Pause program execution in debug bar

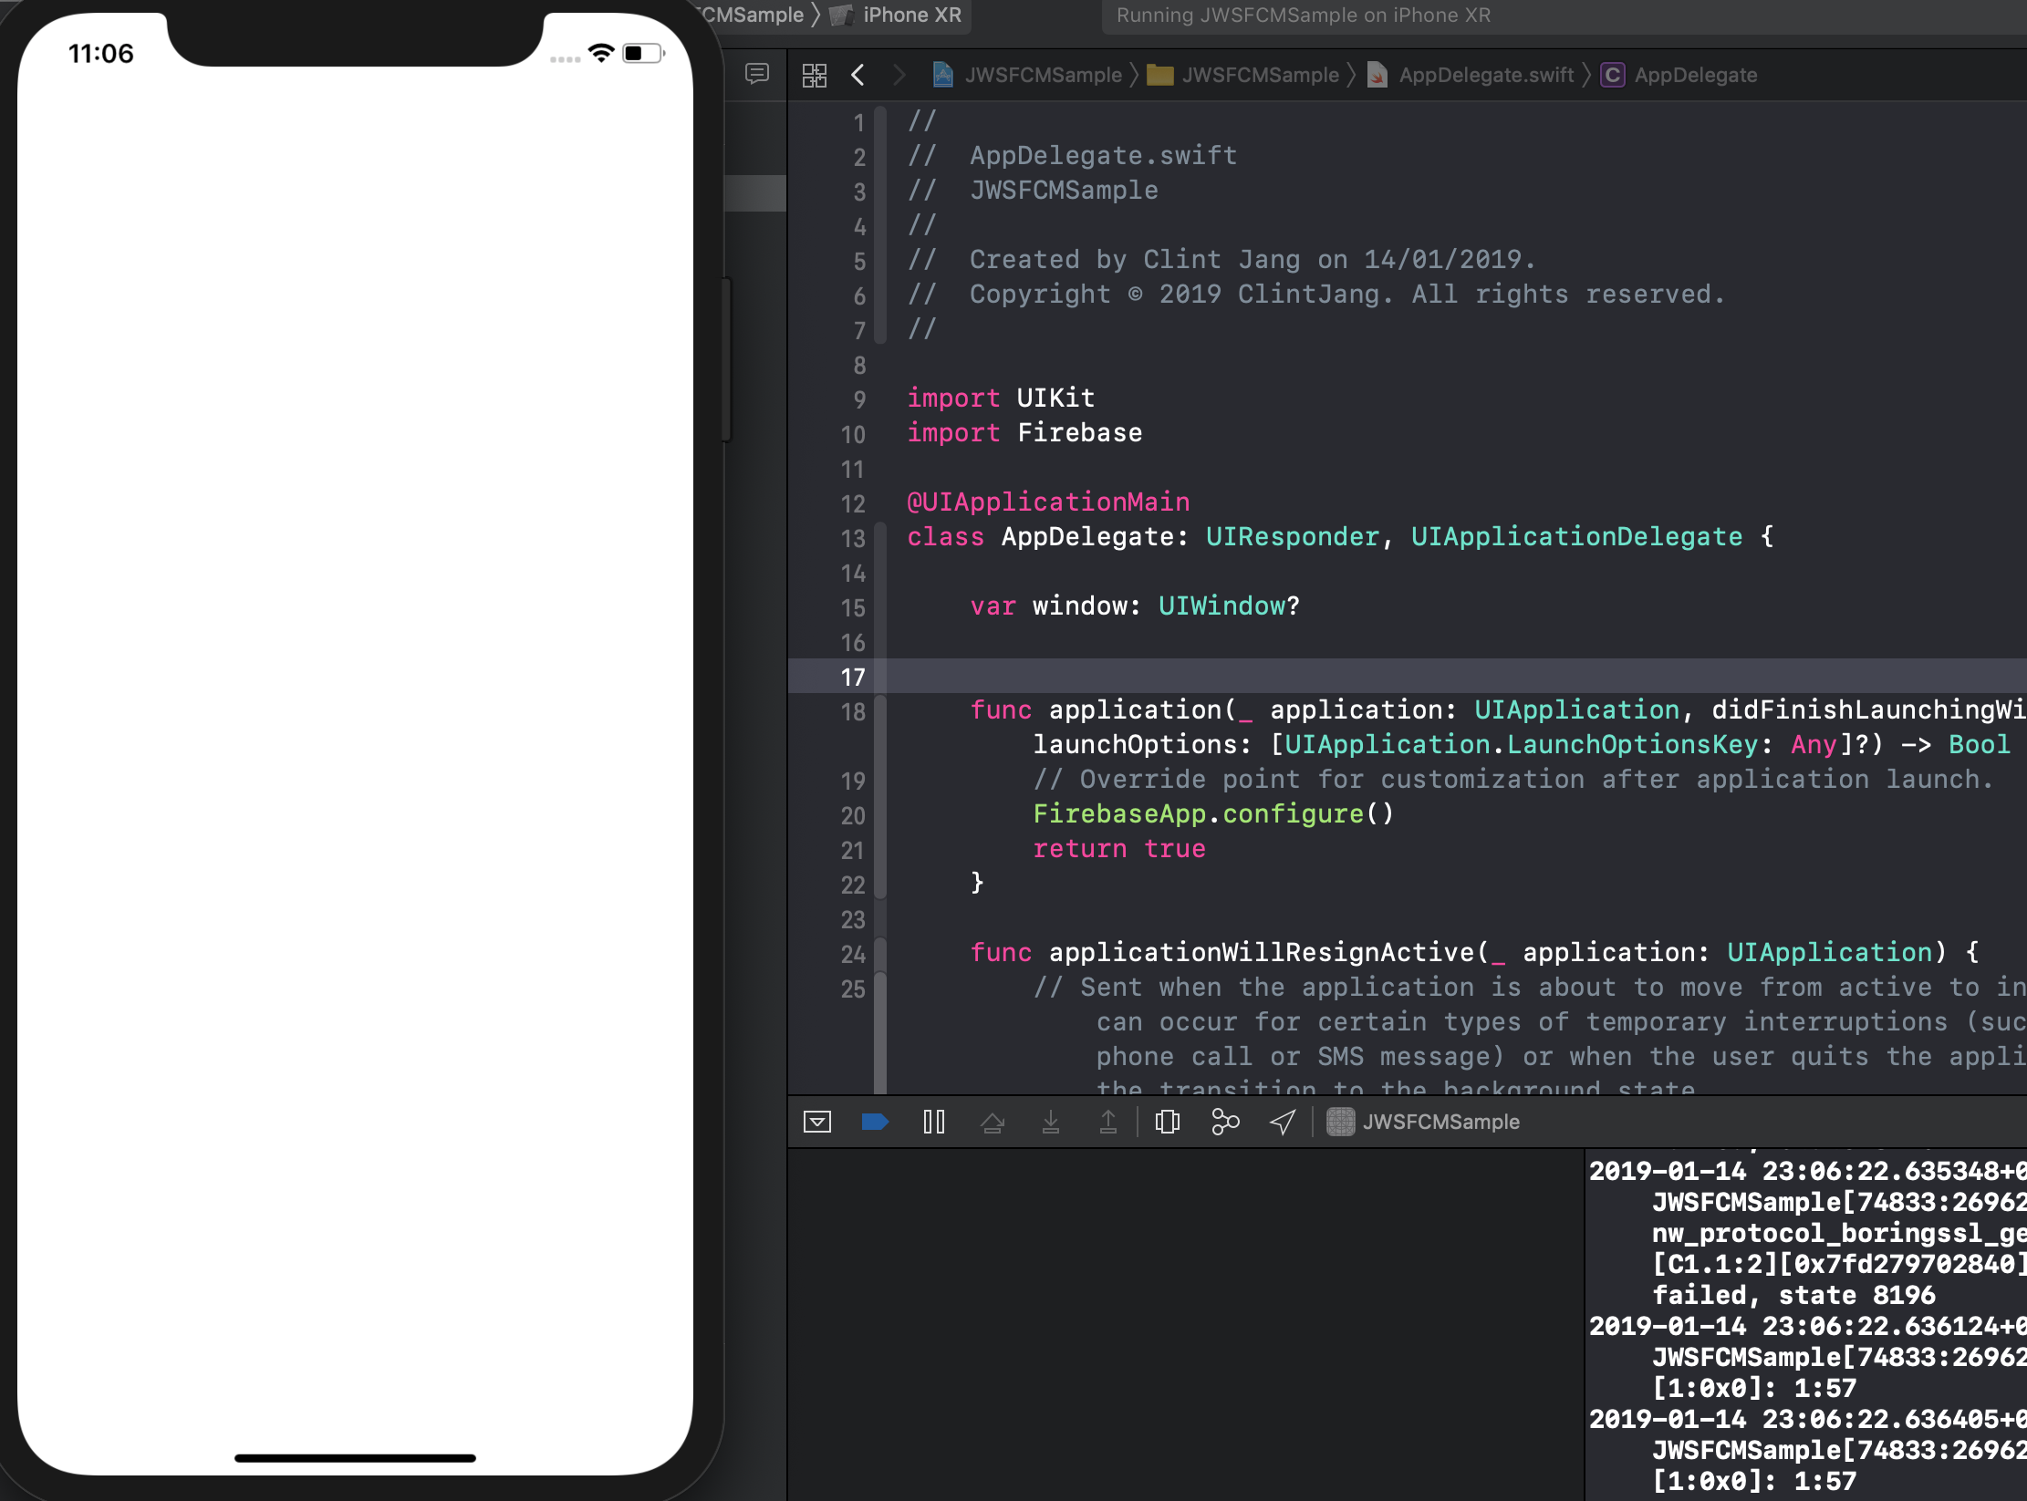[x=933, y=1122]
